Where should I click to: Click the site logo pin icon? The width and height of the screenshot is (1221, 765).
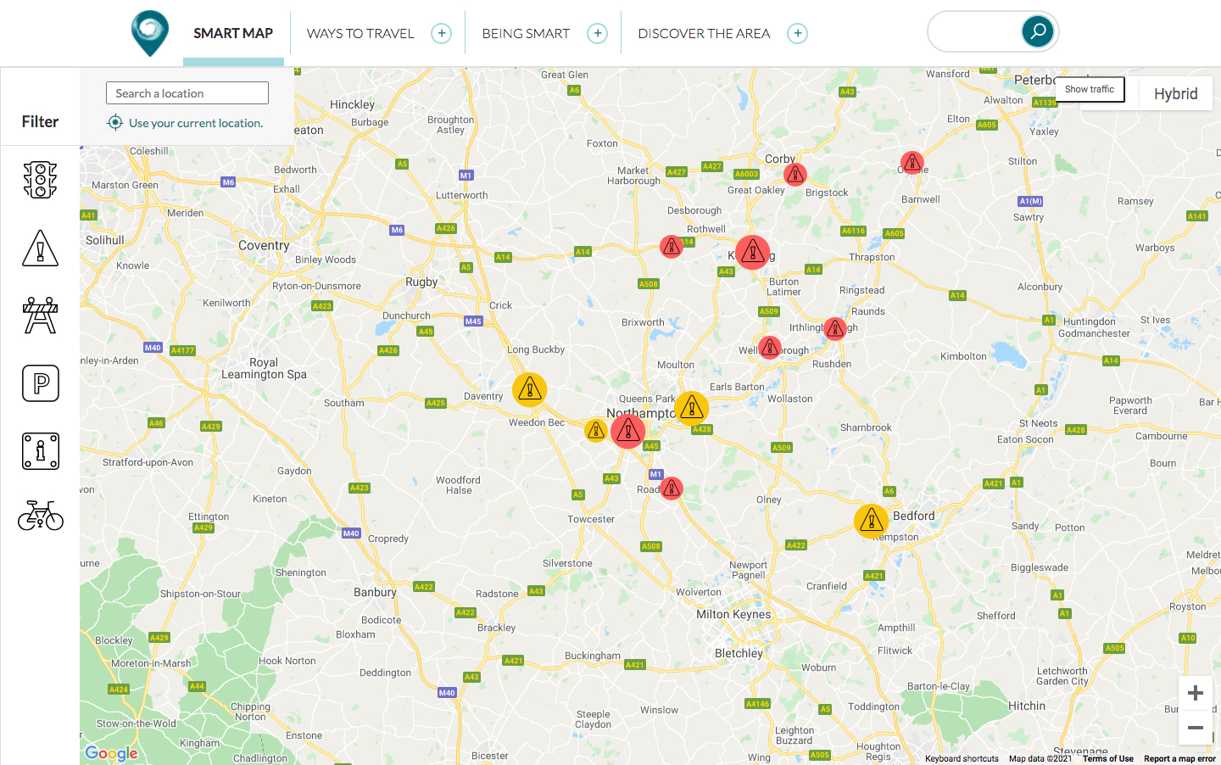(x=150, y=32)
